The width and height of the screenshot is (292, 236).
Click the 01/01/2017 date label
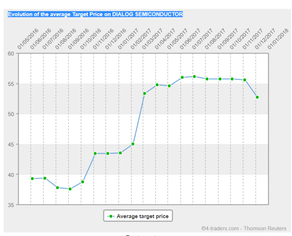tap(128, 39)
